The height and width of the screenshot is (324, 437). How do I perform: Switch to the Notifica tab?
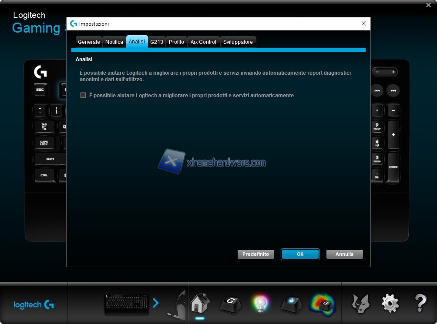coord(114,42)
